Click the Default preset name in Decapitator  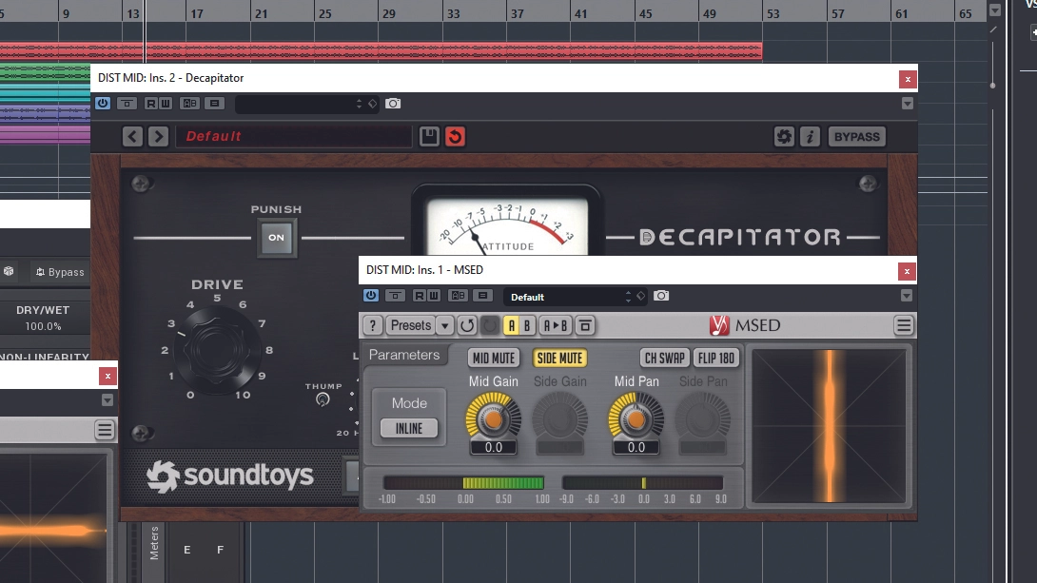pos(213,136)
